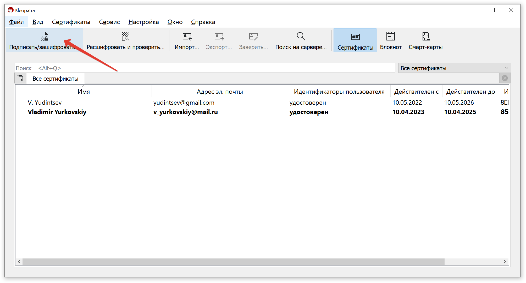526x283 pixels.
Task: Switch to Certificates view
Action: pyautogui.click(x=355, y=40)
